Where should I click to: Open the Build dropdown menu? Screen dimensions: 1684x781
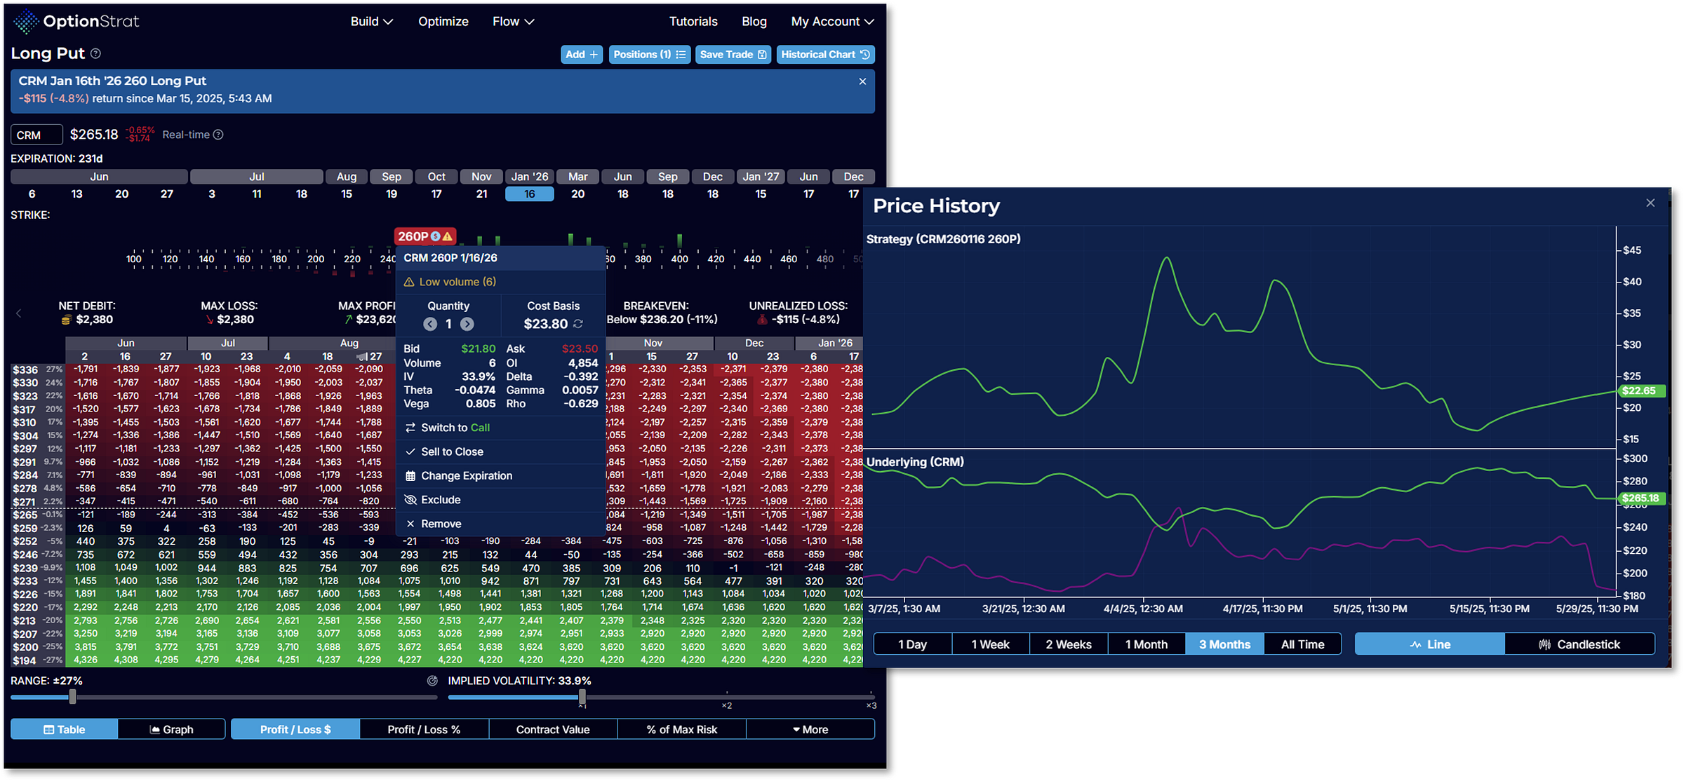coord(371,22)
